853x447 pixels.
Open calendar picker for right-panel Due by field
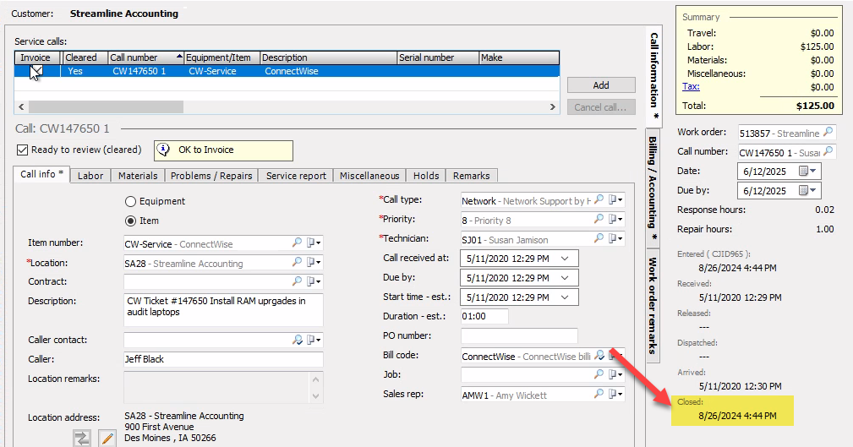point(808,191)
